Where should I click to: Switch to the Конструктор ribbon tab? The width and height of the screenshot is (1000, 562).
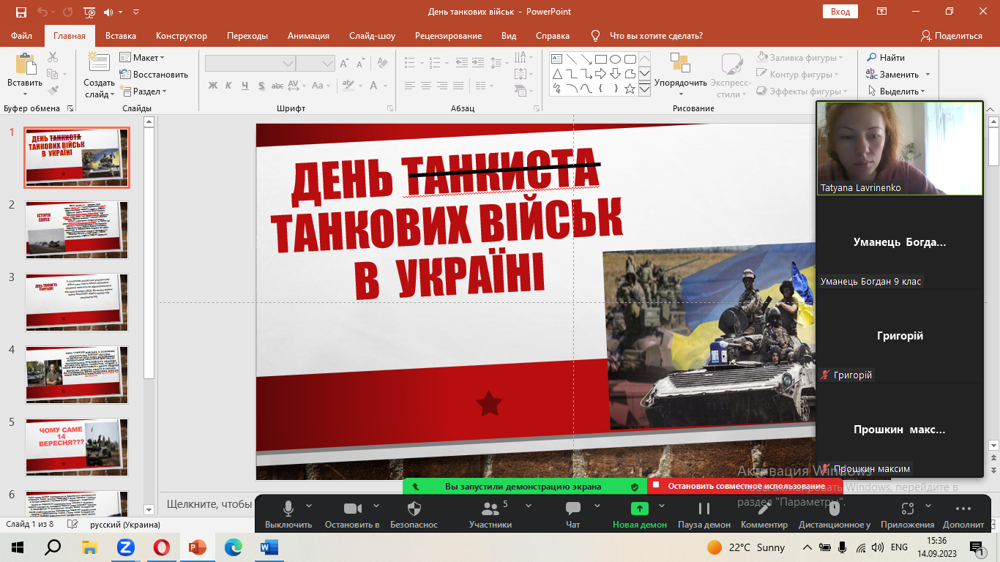click(x=182, y=36)
